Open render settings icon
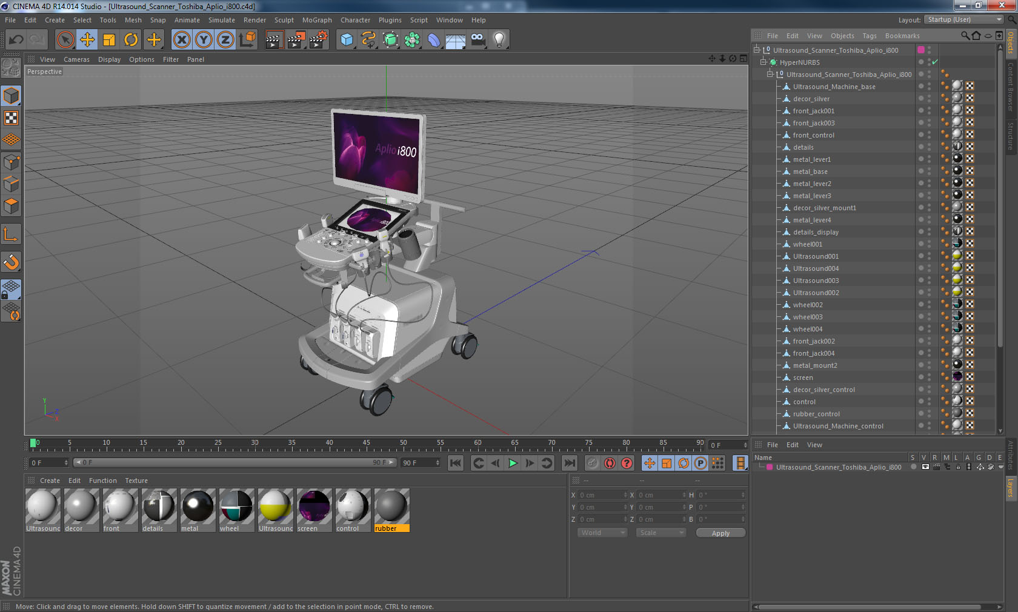The image size is (1018, 612). 318,40
